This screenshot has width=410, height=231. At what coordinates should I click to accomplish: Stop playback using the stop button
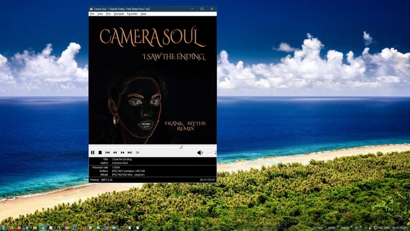(x=100, y=153)
